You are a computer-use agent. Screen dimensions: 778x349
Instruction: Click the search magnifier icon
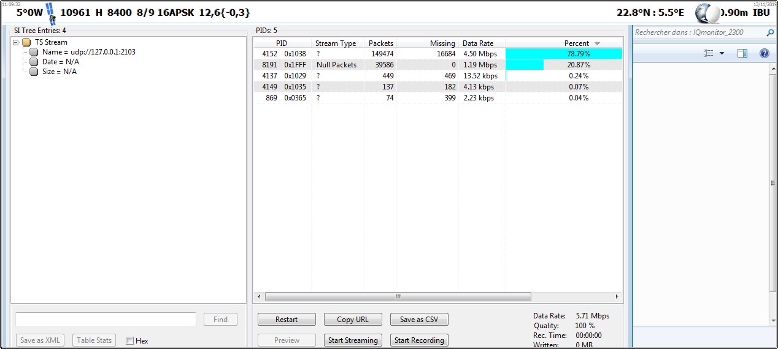(x=770, y=32)
